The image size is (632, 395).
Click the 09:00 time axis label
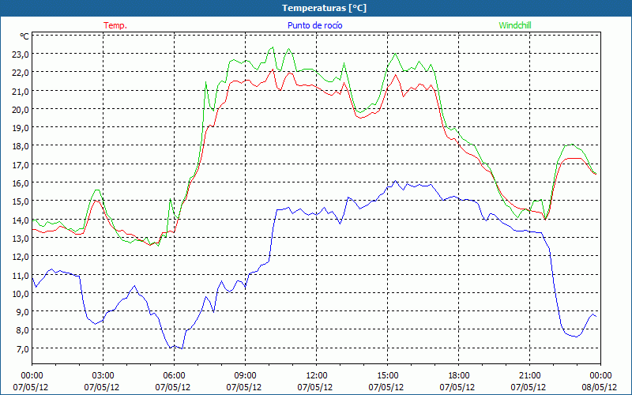click(x=245, y=376)
